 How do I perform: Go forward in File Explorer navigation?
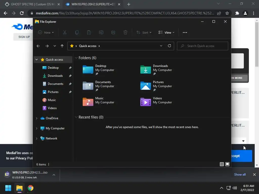click(47, 46)
